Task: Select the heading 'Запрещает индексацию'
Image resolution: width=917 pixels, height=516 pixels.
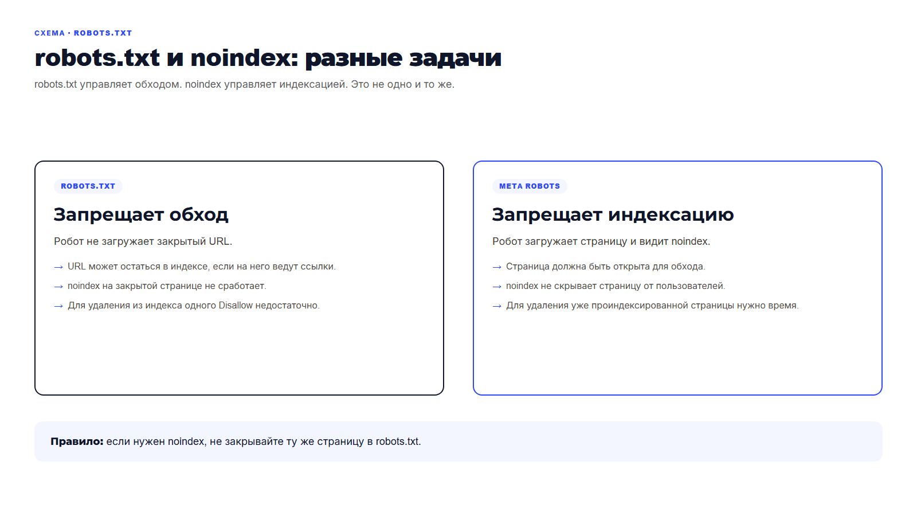Action: tap(613, 214)
